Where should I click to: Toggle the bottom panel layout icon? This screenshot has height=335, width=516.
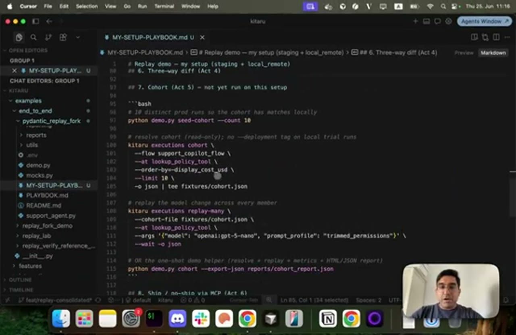click(x=427, y=21)
